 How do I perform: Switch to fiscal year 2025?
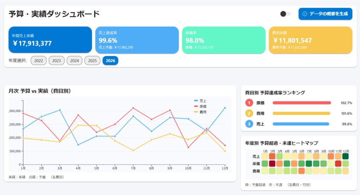point(92,61)
